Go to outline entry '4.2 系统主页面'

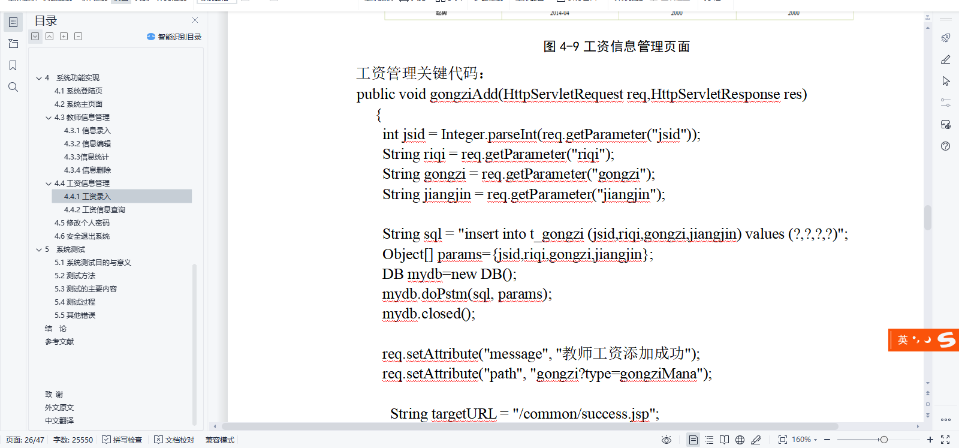79,104
